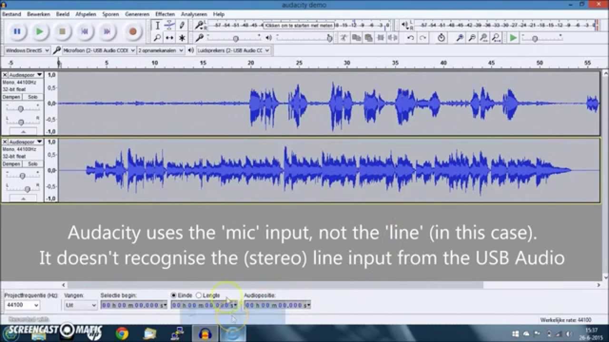Solo the second audio track
This screenshot has width=609, height=342.
coord(32,164)
